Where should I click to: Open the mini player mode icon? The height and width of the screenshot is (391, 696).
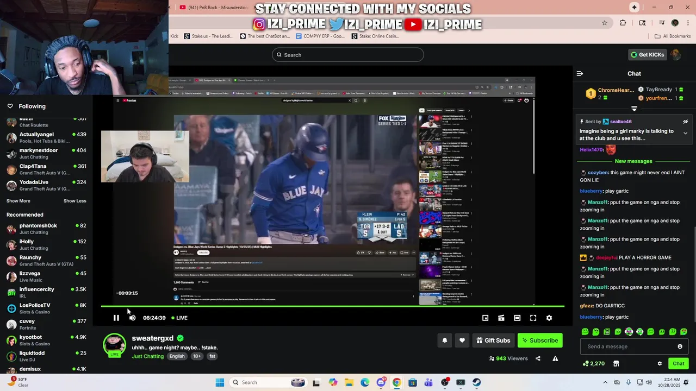coord(486,318)
